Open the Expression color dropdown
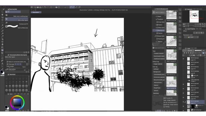This screenshot has height=116, width=206. (x=191, y=37)
